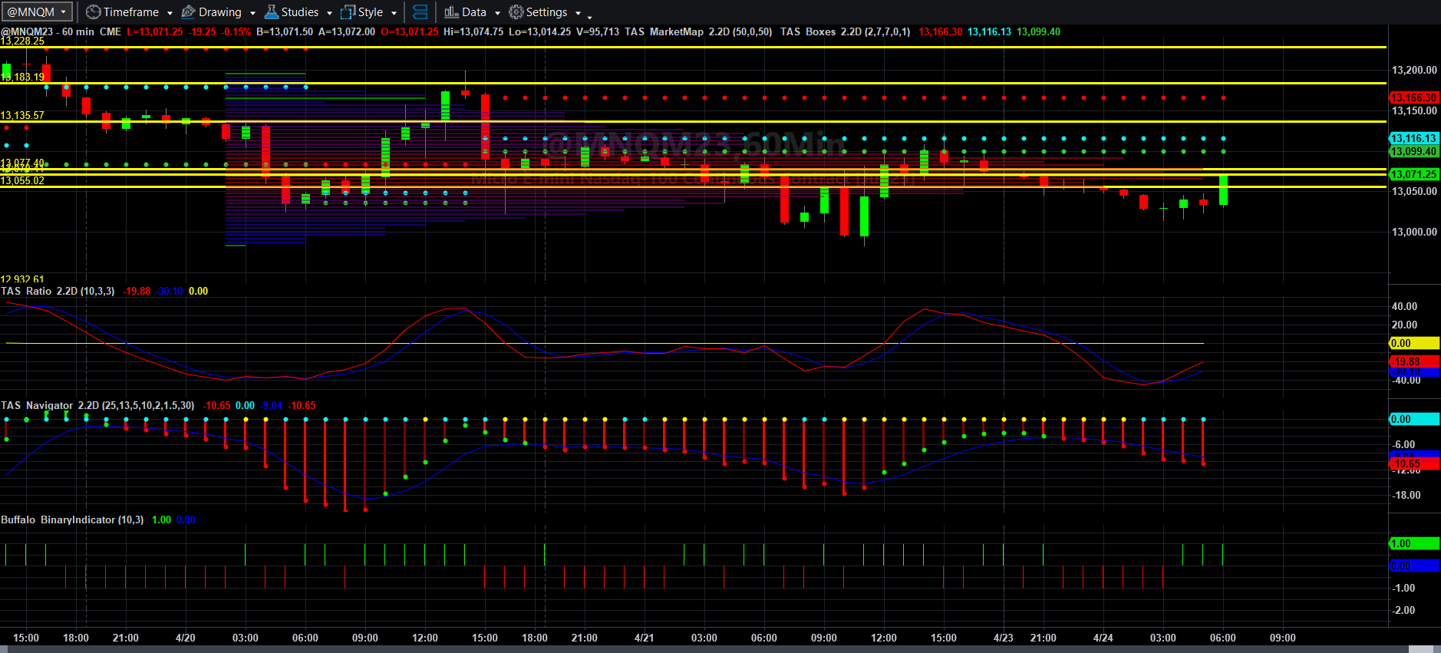Click the toolbar overflow arrow after Settings

pos(589,15)
